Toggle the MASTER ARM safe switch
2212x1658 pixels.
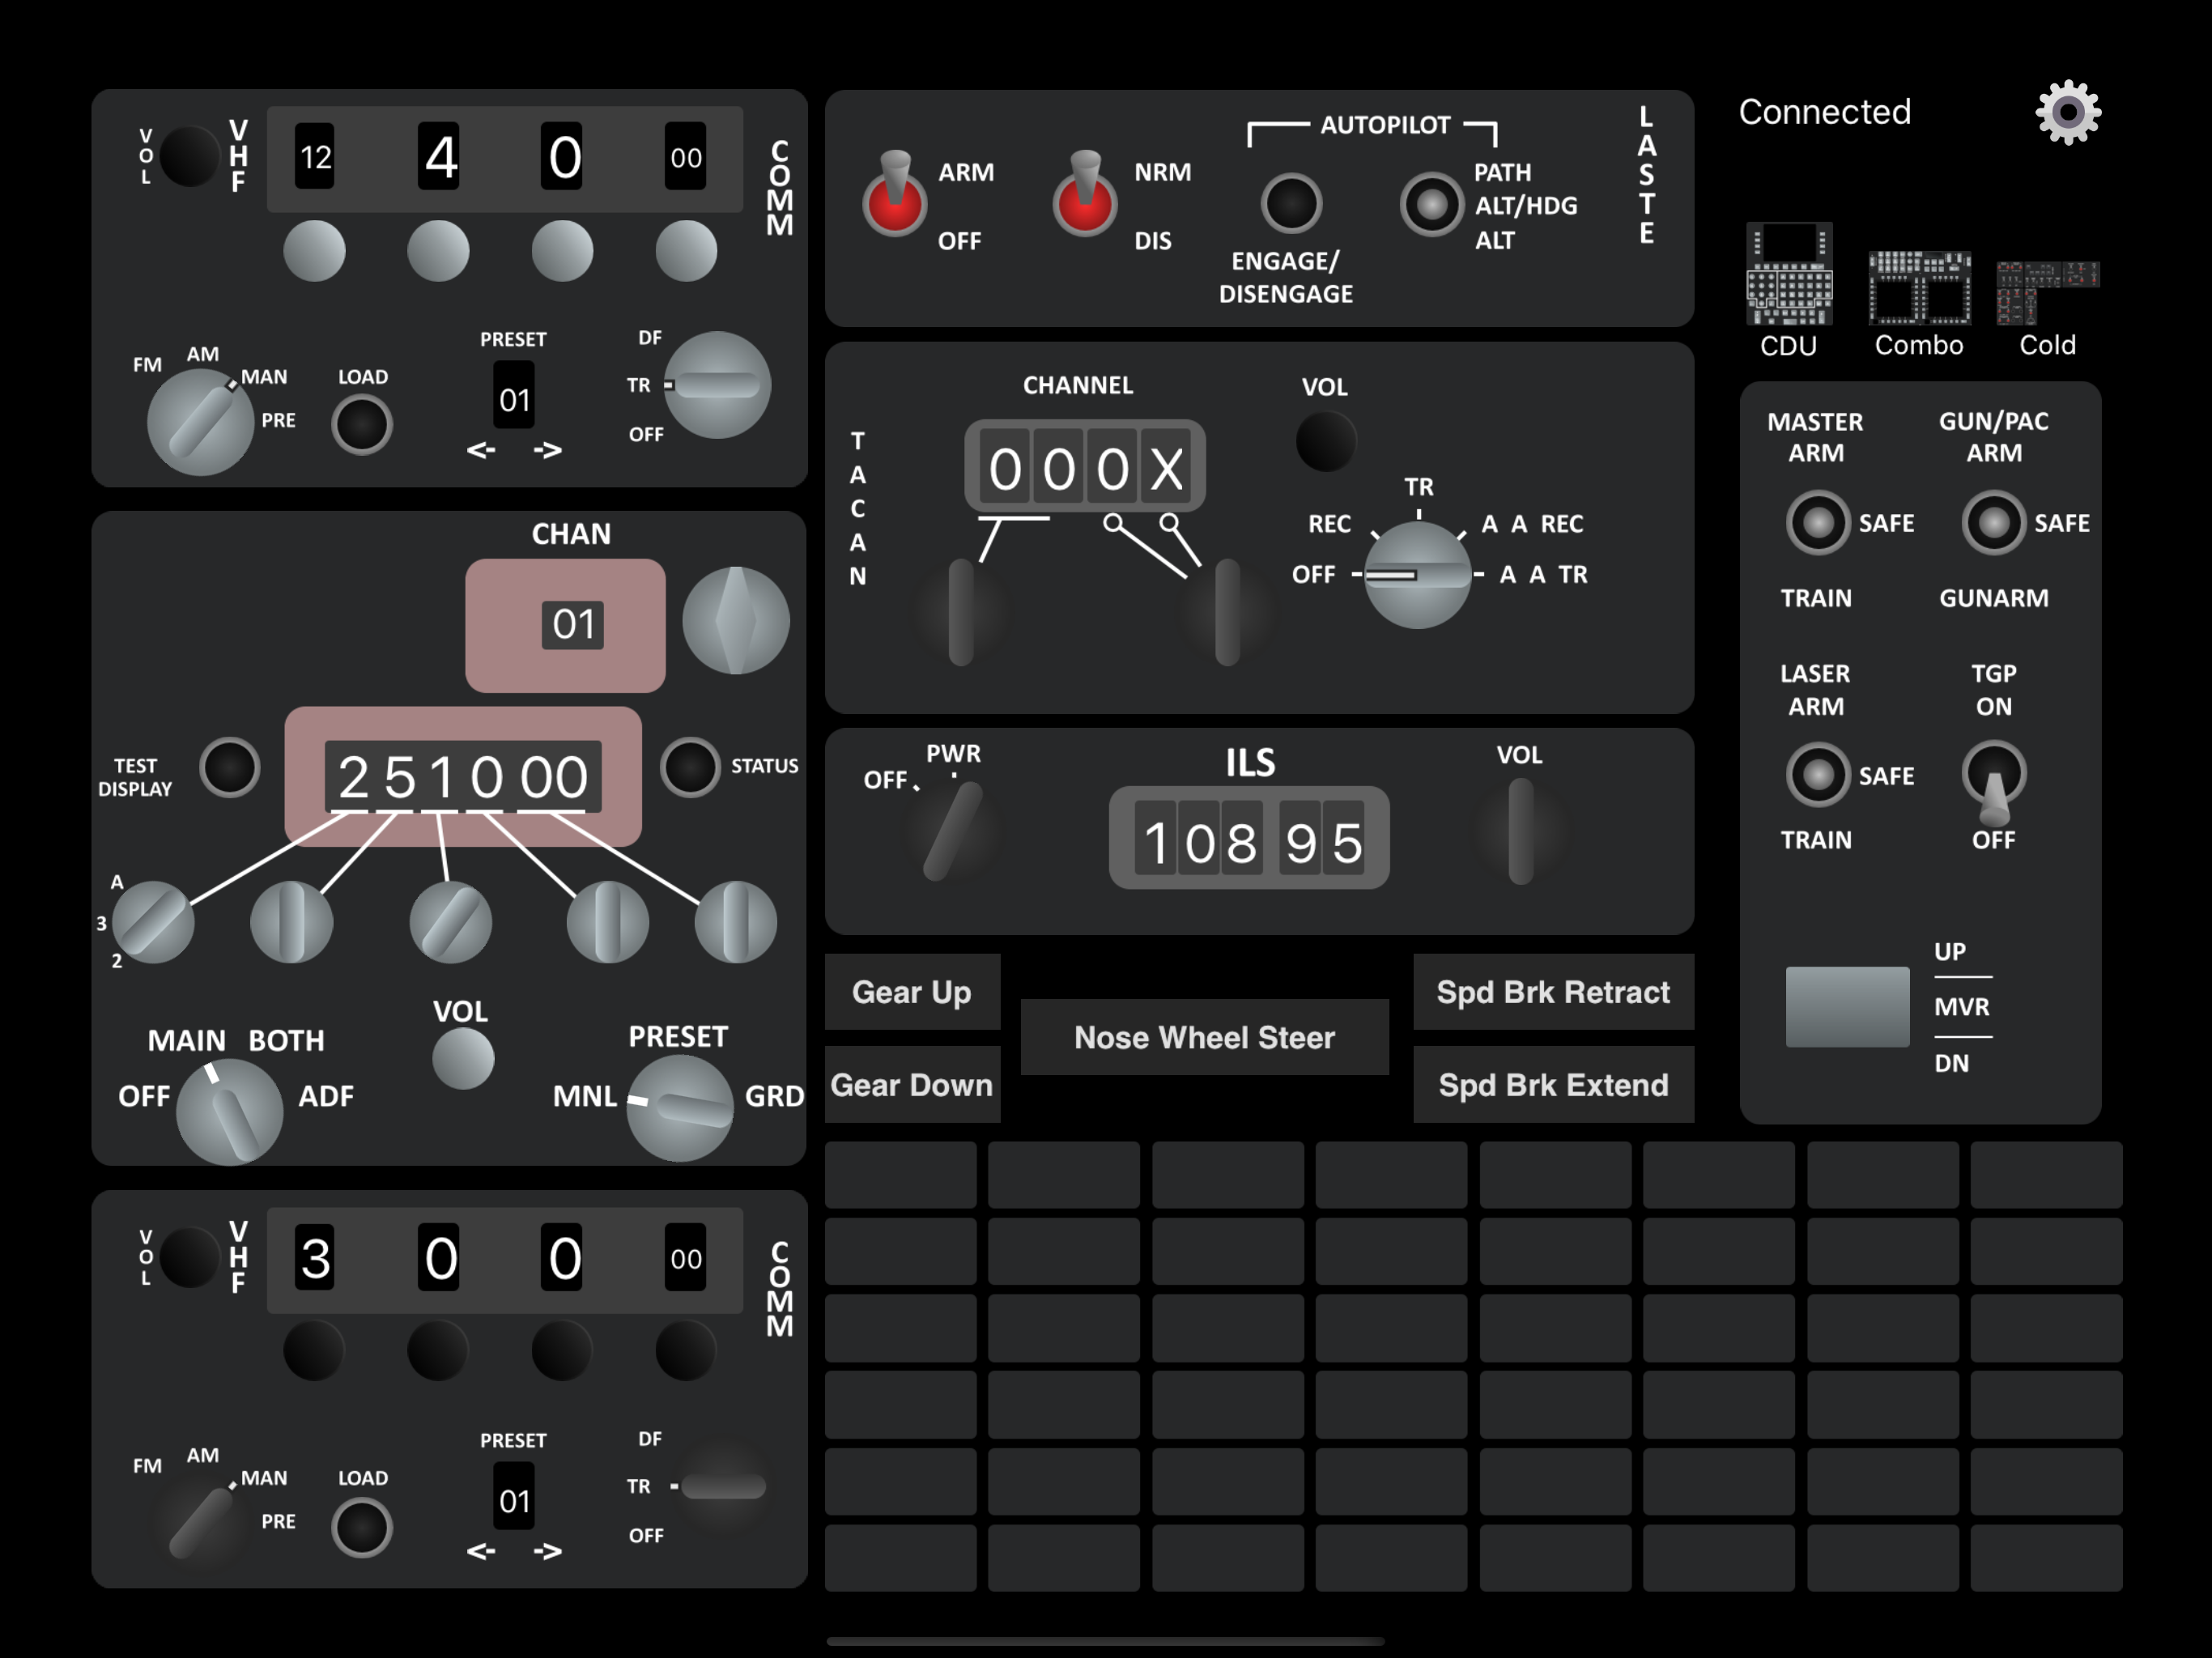1816,522
